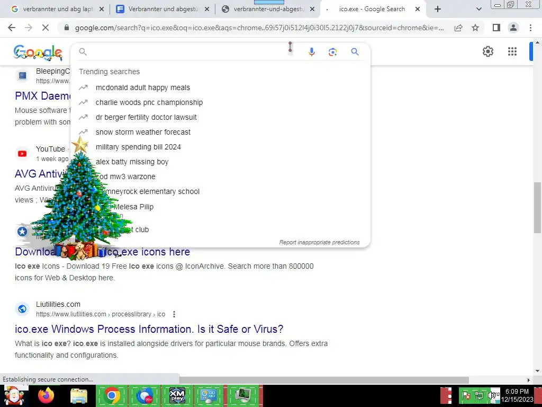Launch Firefox from the taskbar
This screenshot has width=542, height=407.
pyautogui.click(x=46, y=395)
